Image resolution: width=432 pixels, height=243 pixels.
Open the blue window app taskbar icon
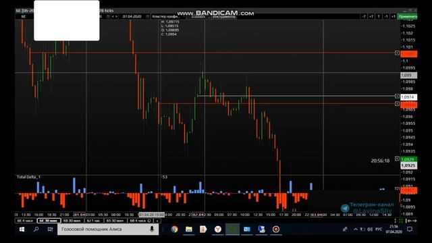tap(247, 230)
